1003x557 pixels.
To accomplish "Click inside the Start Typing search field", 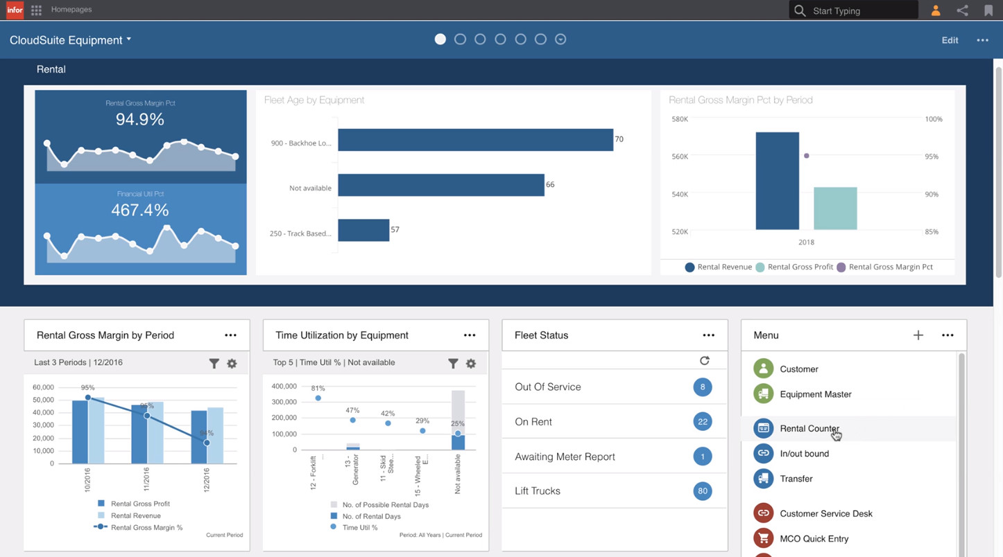I will [x=853, y=10].
